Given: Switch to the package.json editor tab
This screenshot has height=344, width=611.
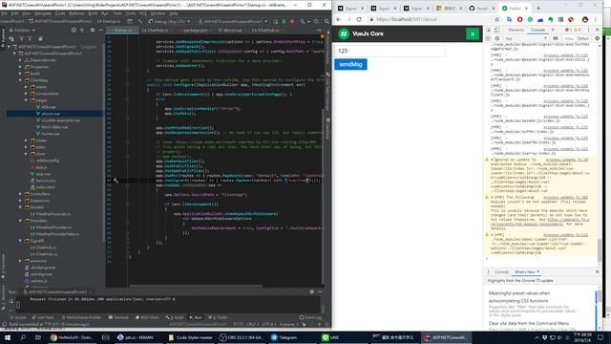Looking at the screenshot, I should tap(194, 30).
